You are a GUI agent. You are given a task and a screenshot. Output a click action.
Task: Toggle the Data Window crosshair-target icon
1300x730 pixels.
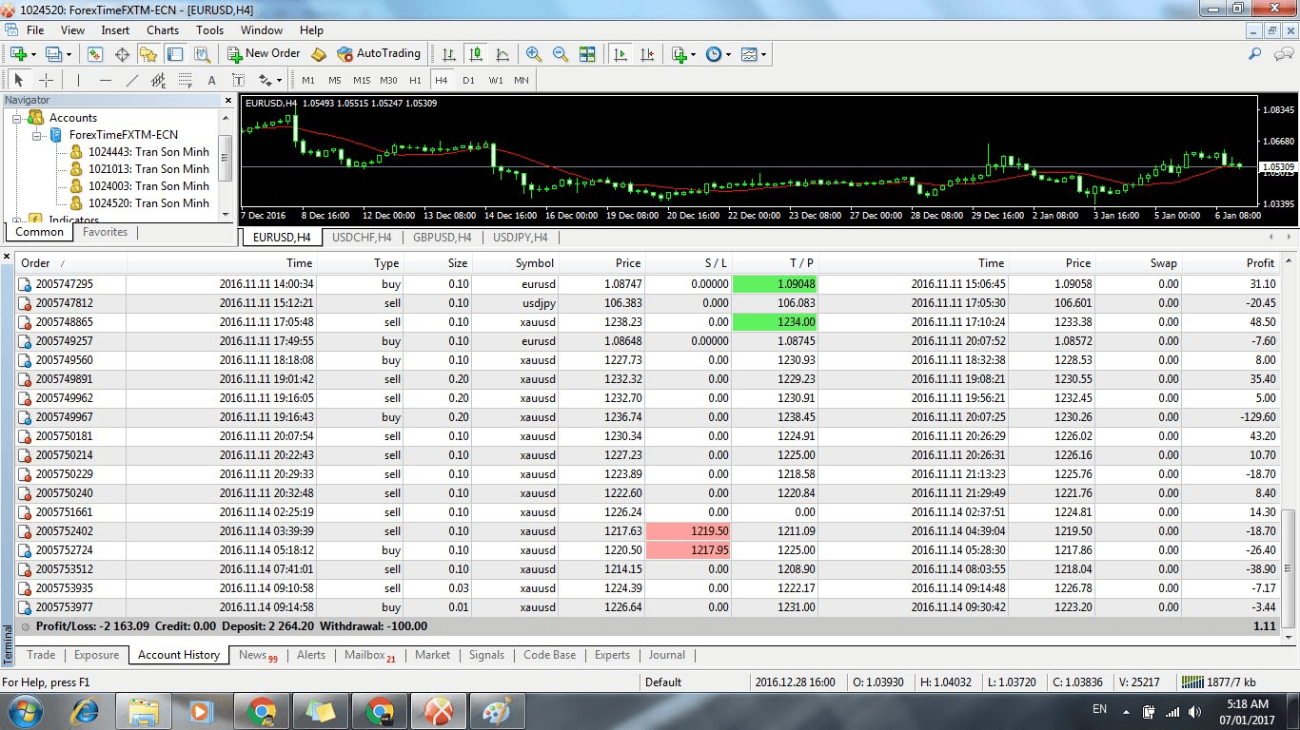pyautogui.click(x=122, y=54)
